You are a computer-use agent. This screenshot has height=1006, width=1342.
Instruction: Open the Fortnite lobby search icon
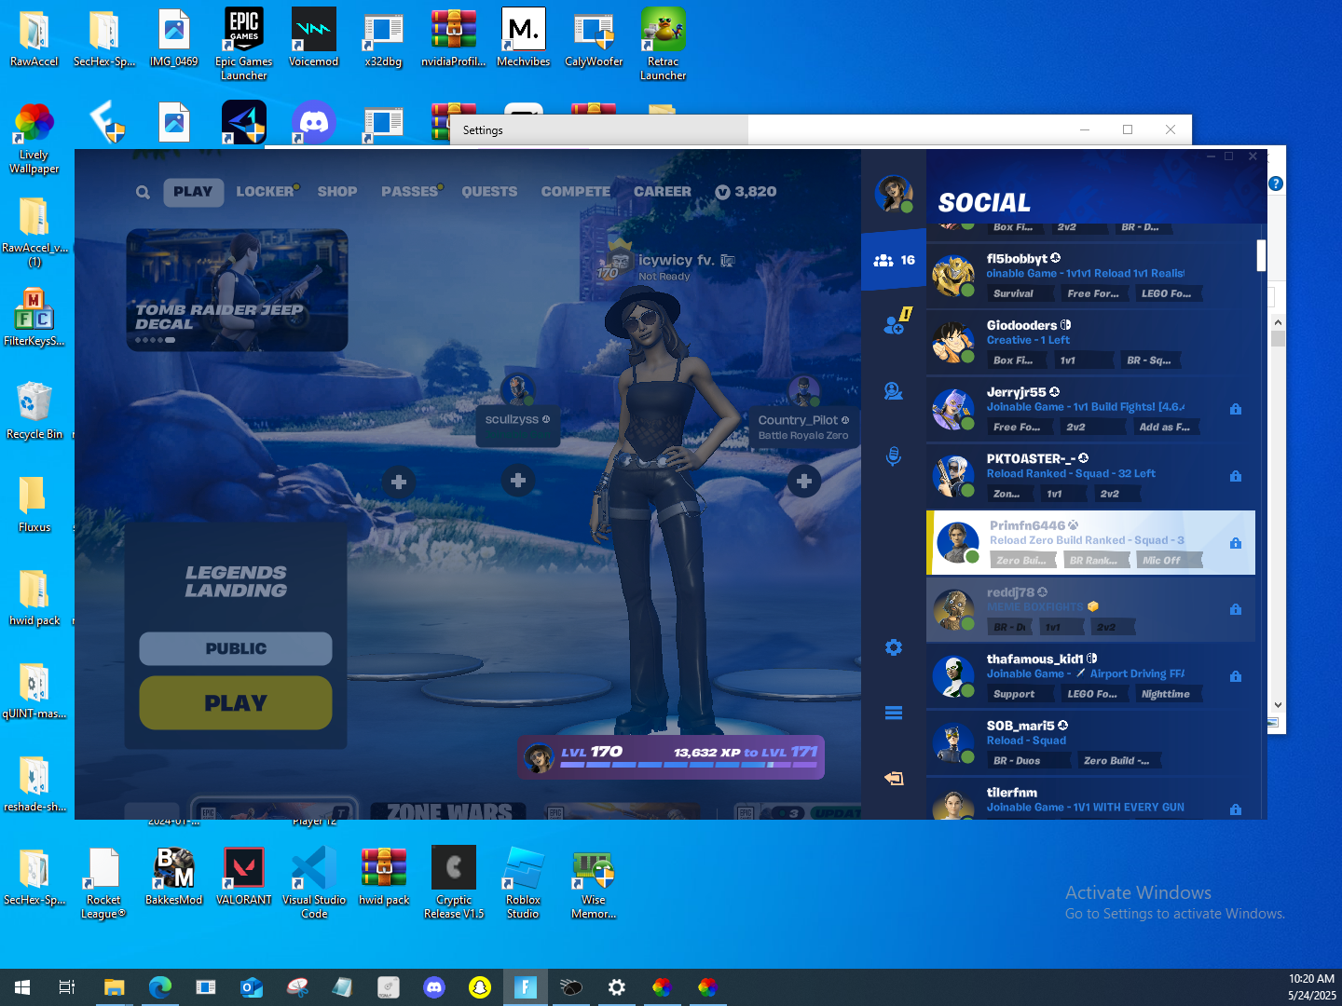coord(143,192)
